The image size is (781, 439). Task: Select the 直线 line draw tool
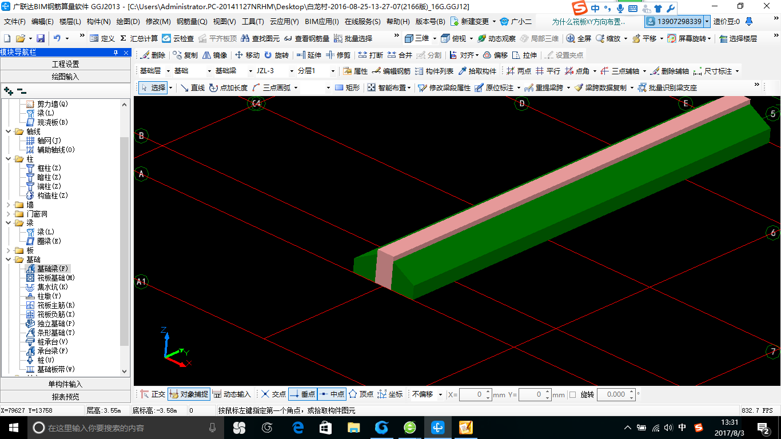pos(192,88)
